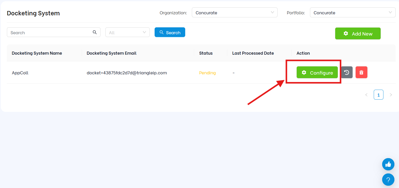Click the Last Processed Date column header
399x188 pixels.
click(x=253, y=53)
